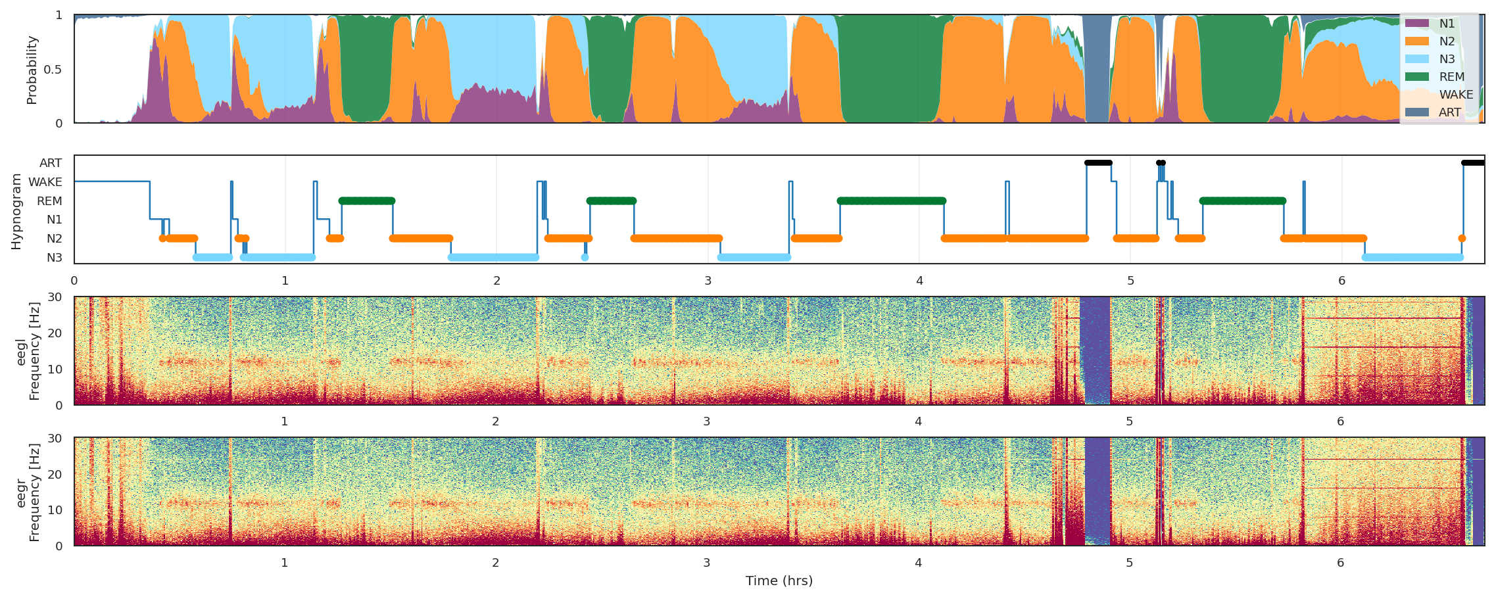Click the ART tick label on hypnogram axis
This screenshot has width=1494, height=597.
click(51, 163)
